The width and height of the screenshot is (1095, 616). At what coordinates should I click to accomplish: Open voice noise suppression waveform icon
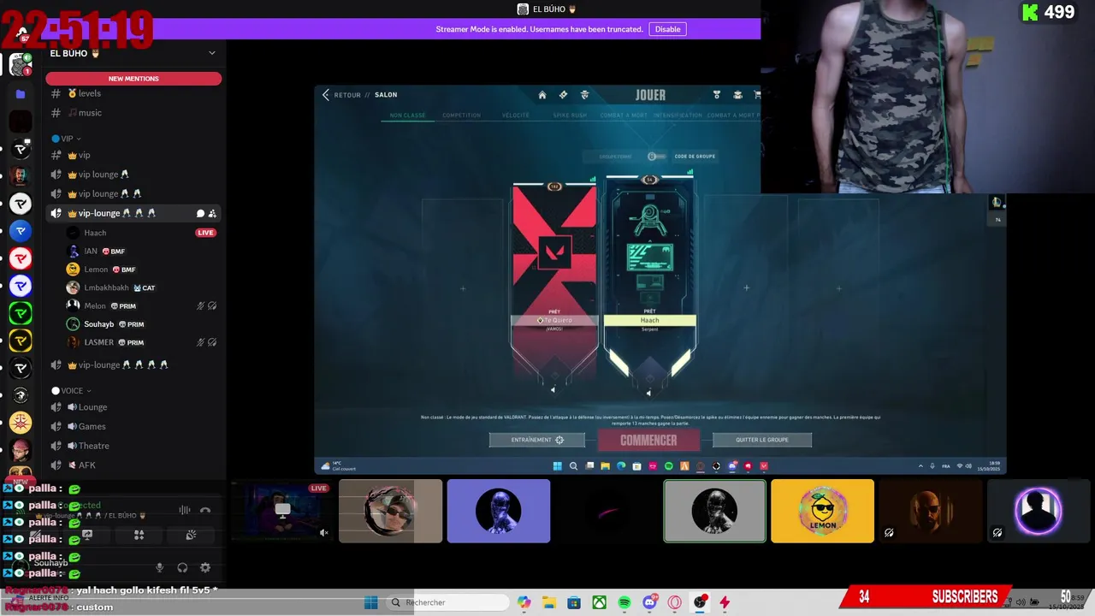tap(184, 510)
